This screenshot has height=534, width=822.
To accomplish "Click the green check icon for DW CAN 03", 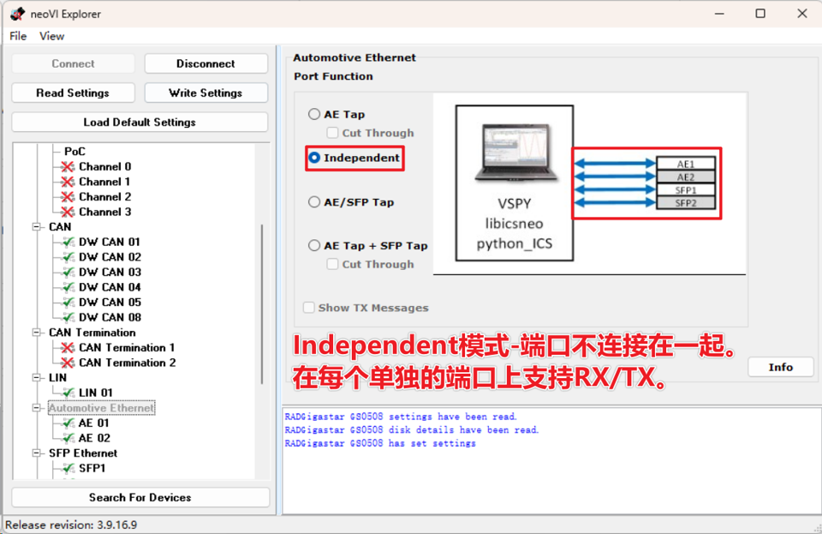I will (x=68, y=273).
